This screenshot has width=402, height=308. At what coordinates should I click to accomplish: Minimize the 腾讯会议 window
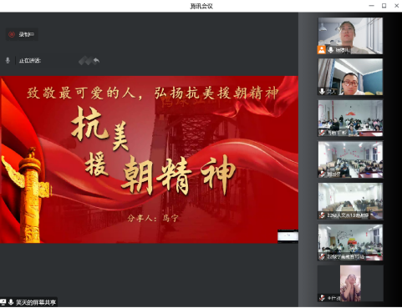[x=371, y=6]
